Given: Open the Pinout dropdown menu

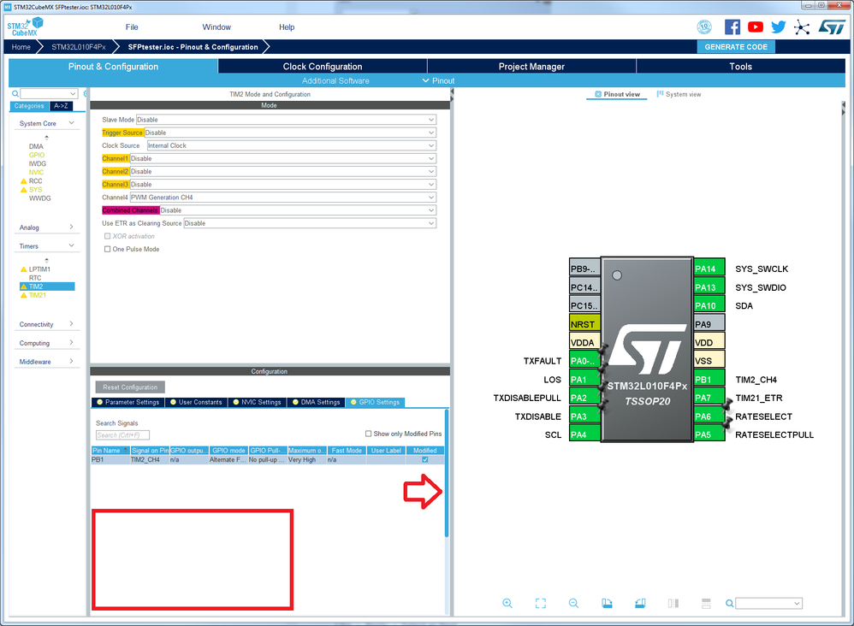Looking at the screenshot, I should coord(438,80).
